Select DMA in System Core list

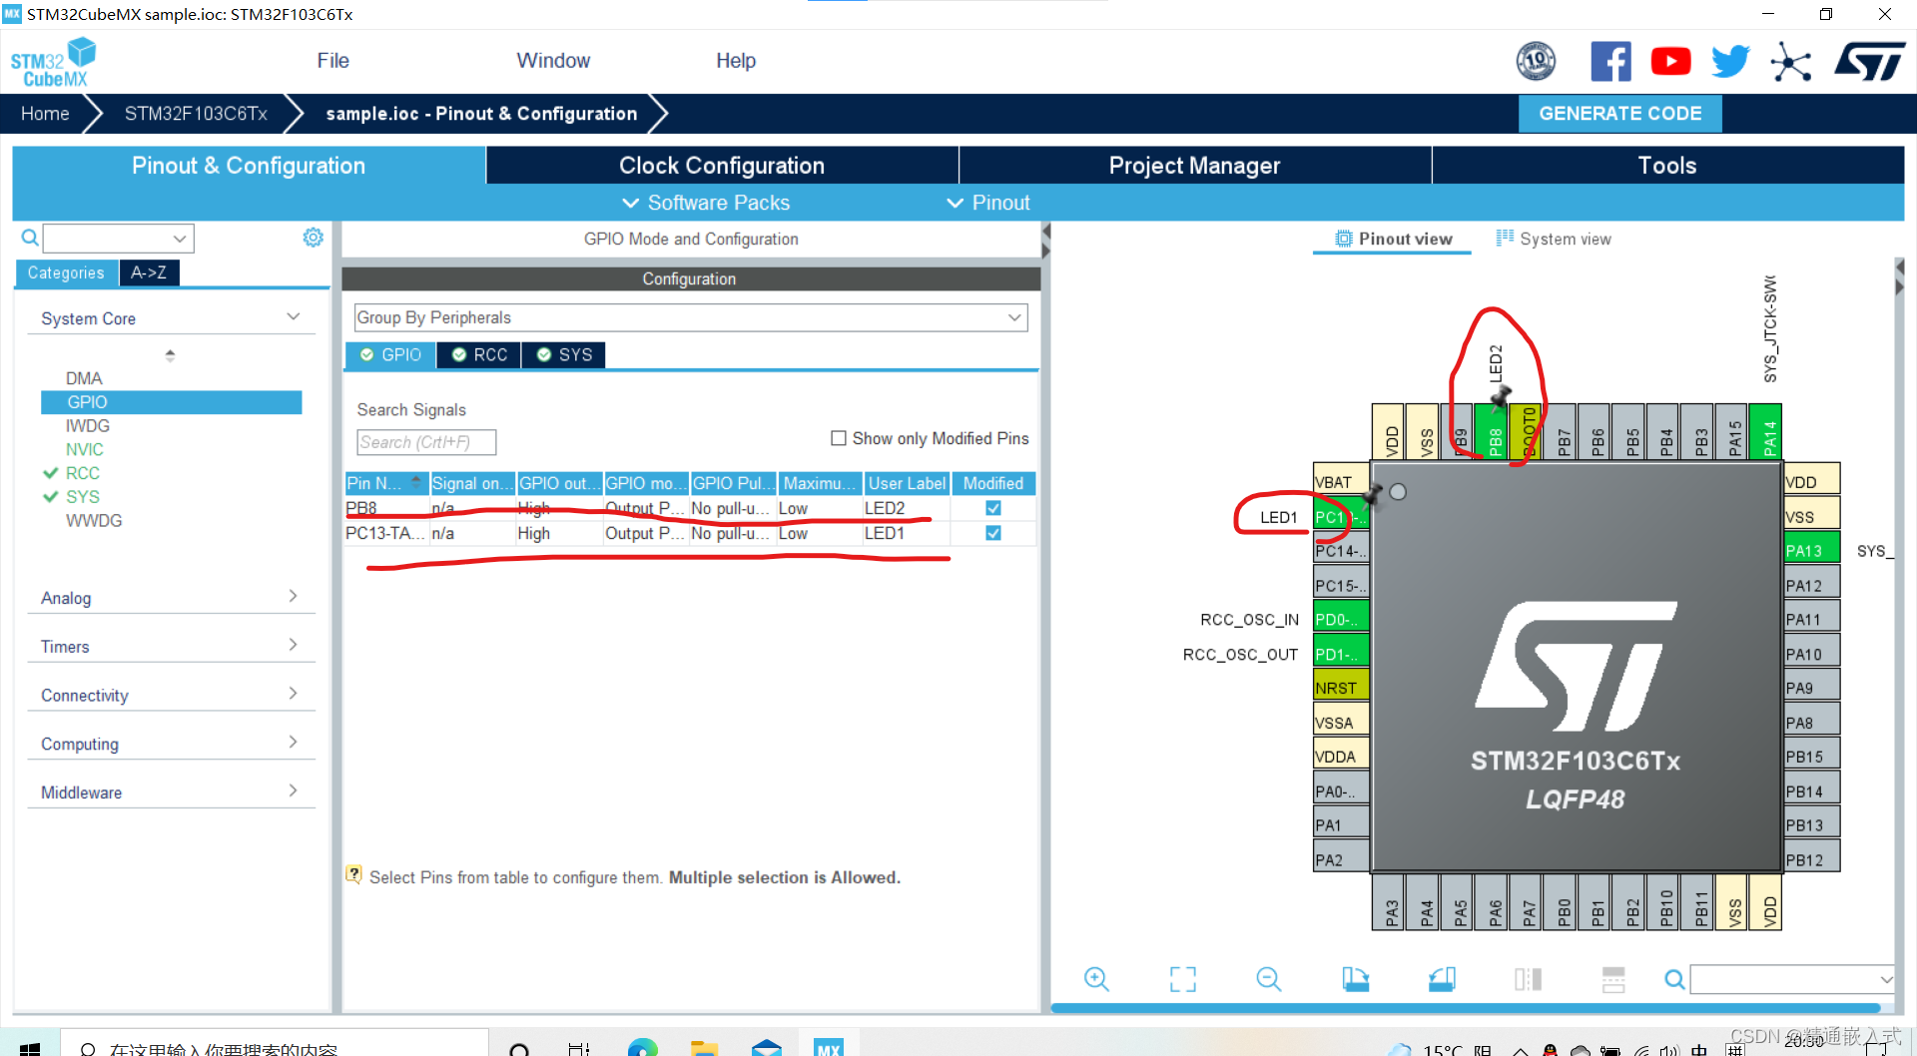click(x=84, y=378)
